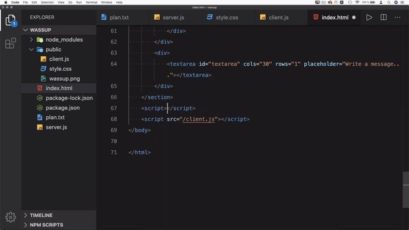The image size is (409, 230).
Task: Click the Wi-Fi status icon
Action: click(357, 3)
